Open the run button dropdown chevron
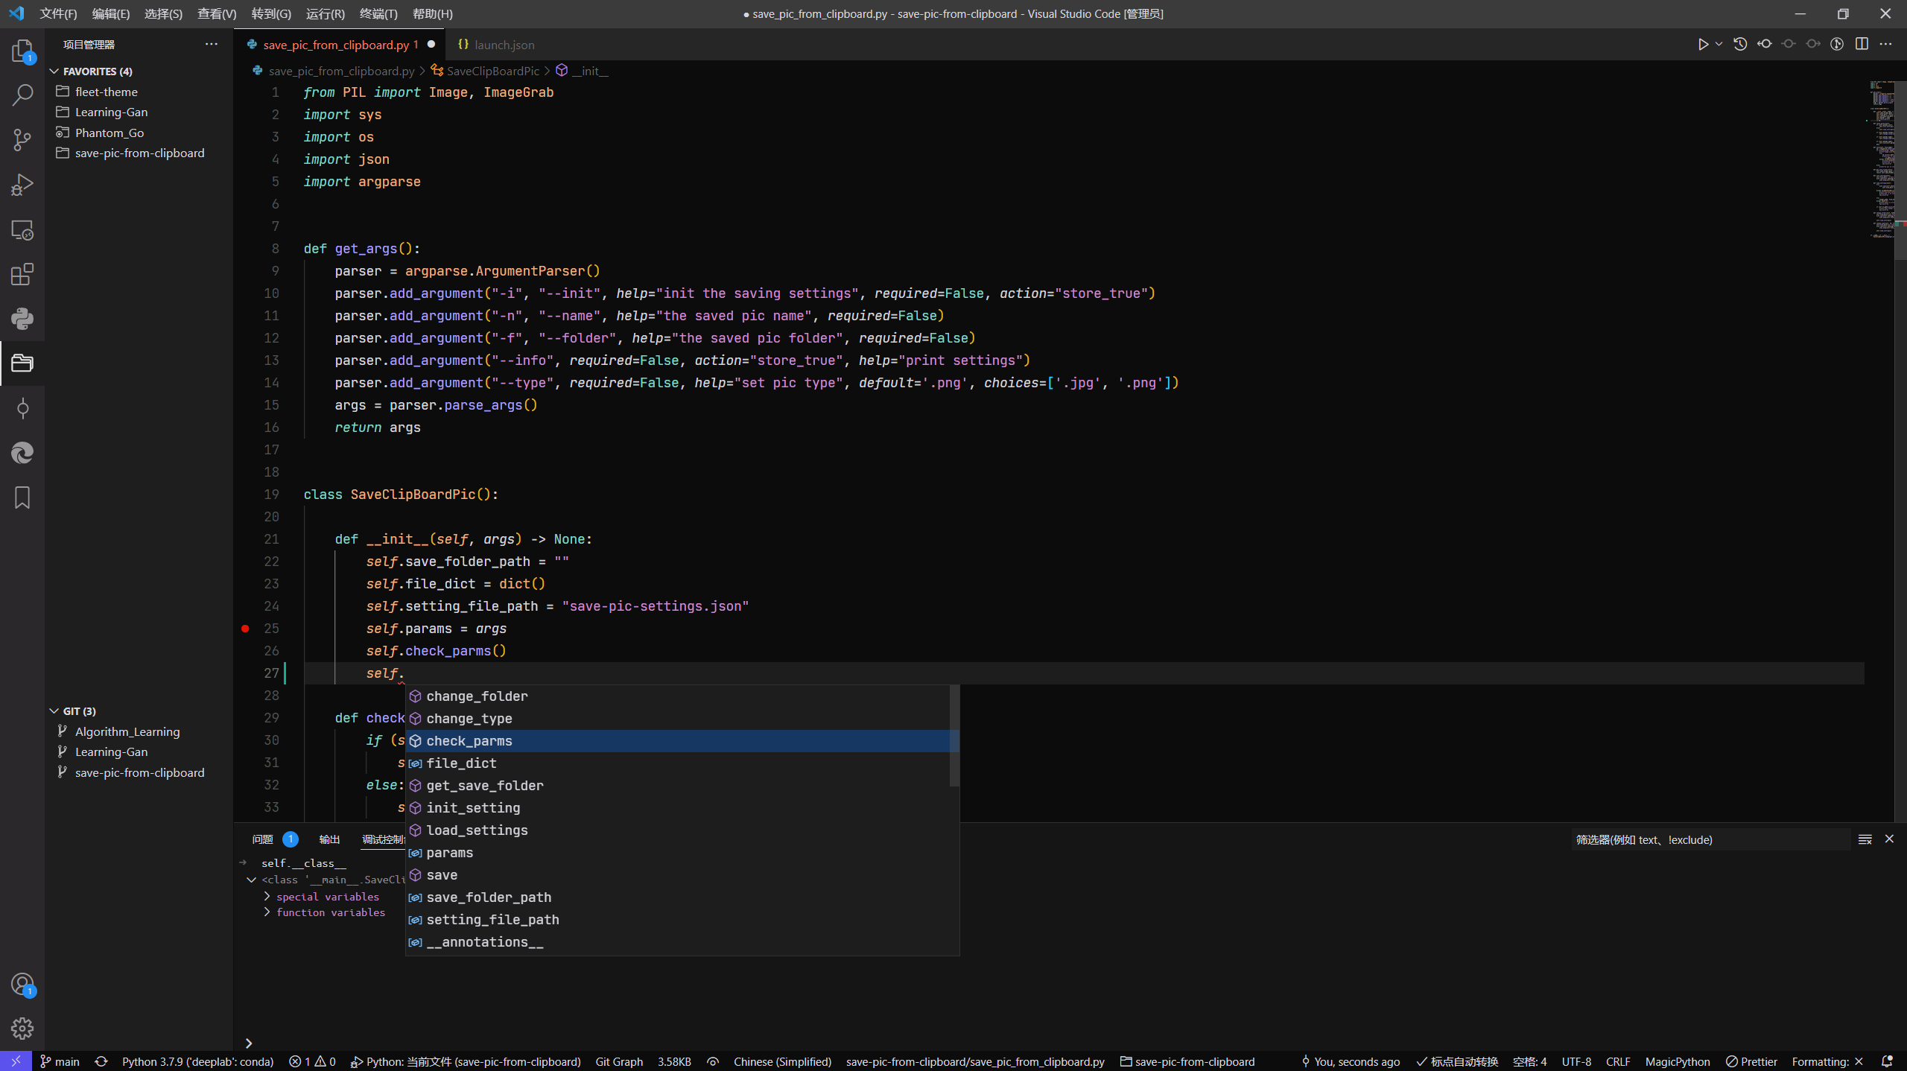Screen dimensions: 1907x1071 coord(1719,44)
